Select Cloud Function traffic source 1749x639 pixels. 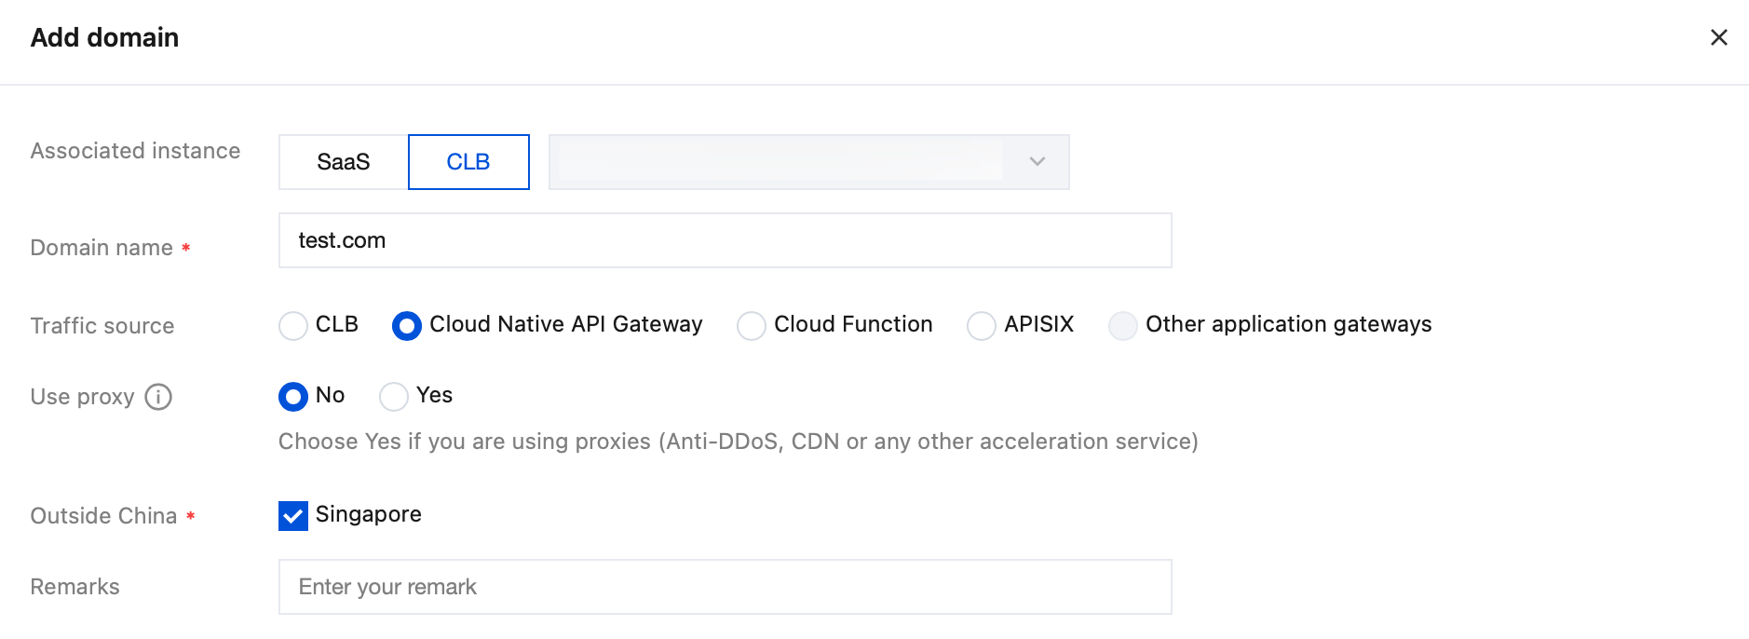point(752,326)
